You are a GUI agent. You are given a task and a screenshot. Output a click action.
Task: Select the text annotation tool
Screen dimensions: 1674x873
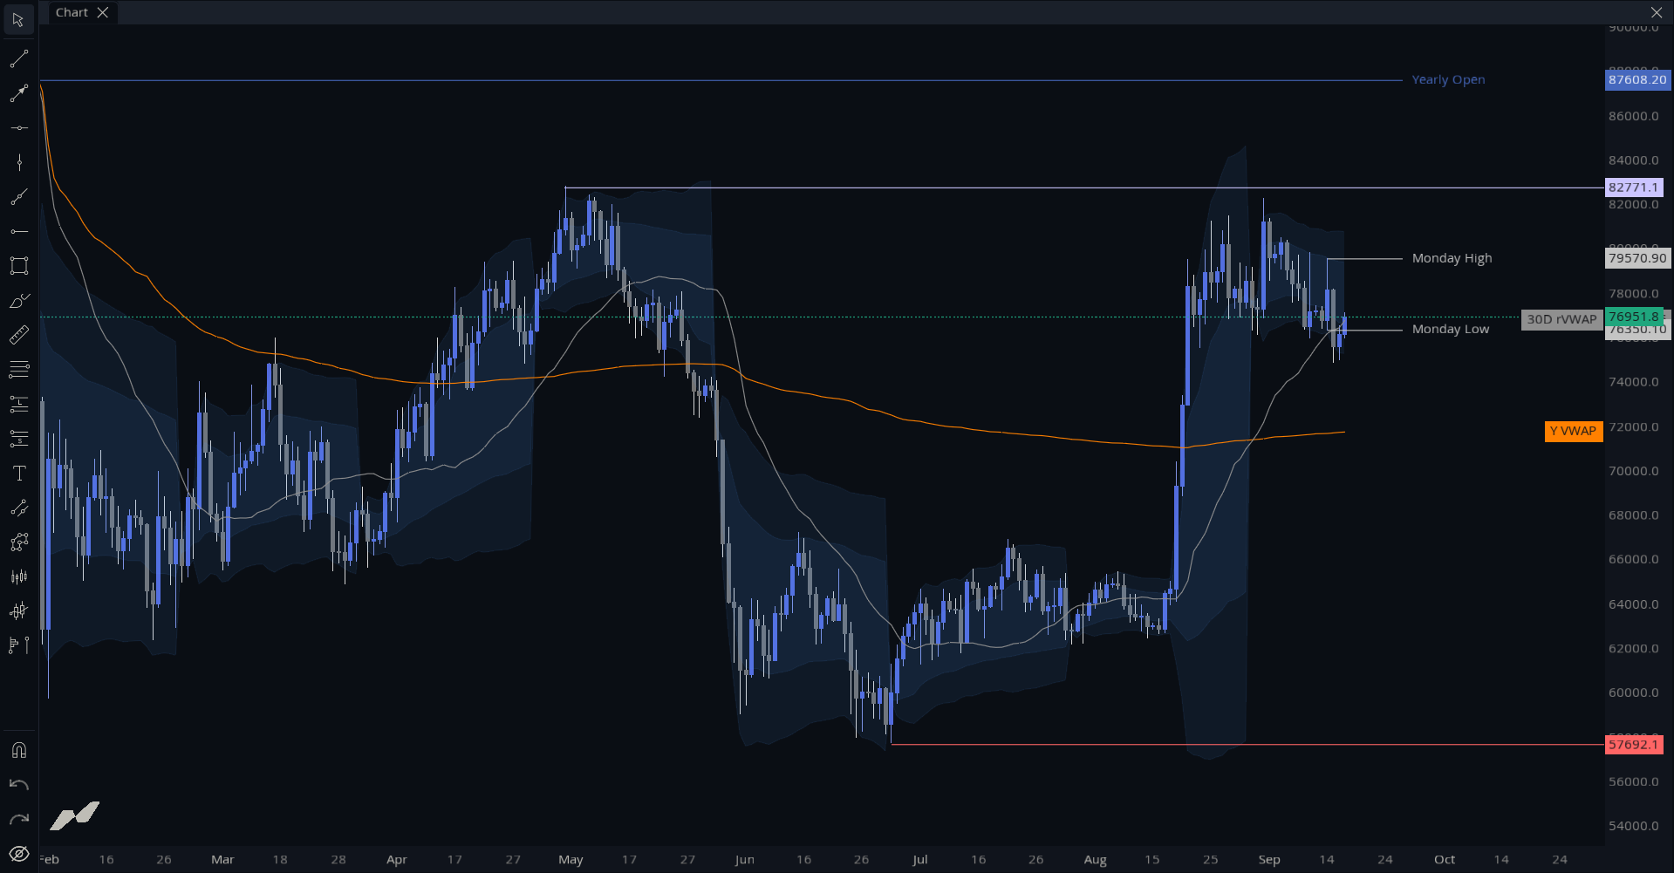18,474
